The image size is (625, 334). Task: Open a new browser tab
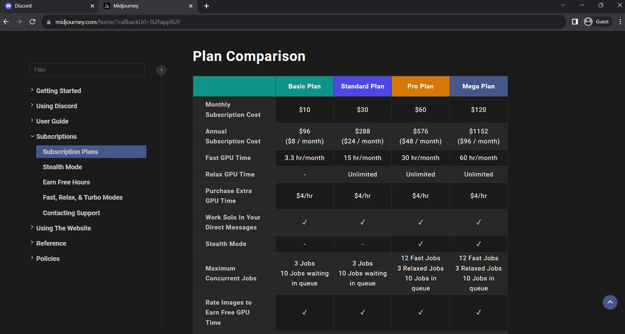pos(206,6)
